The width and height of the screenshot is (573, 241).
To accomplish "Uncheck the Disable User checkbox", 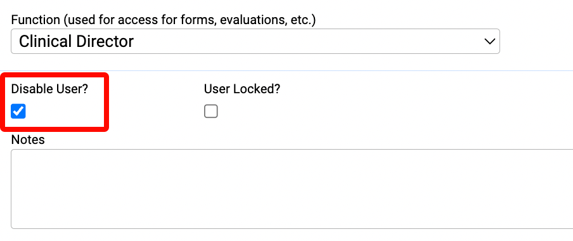I will (x=18, y=111).
